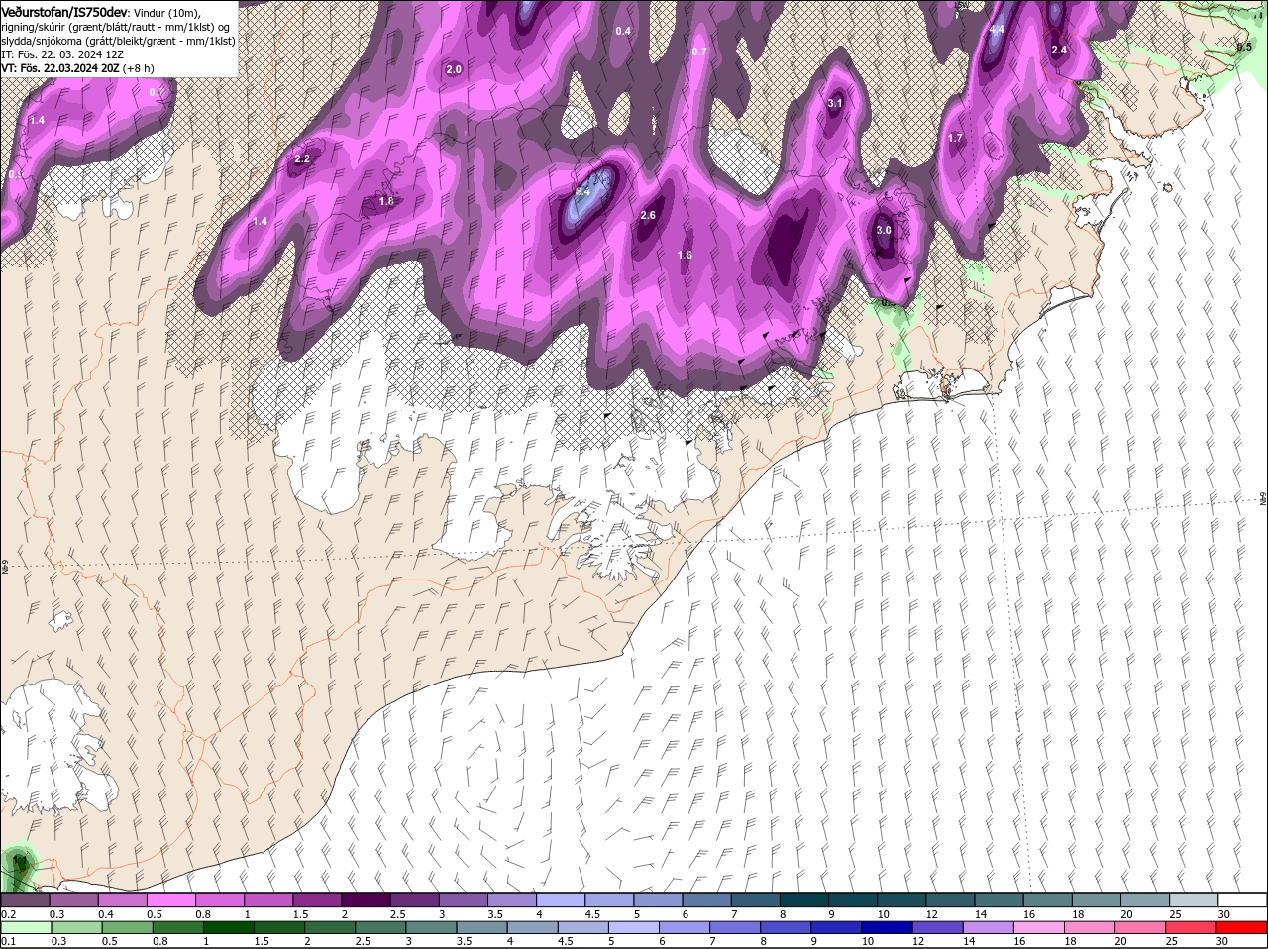This screenshot has width=1268, height=949.
Task: Pick bright pink swatch between 0.5 and 0.8, upper legend
Action: tap(170, 900)
